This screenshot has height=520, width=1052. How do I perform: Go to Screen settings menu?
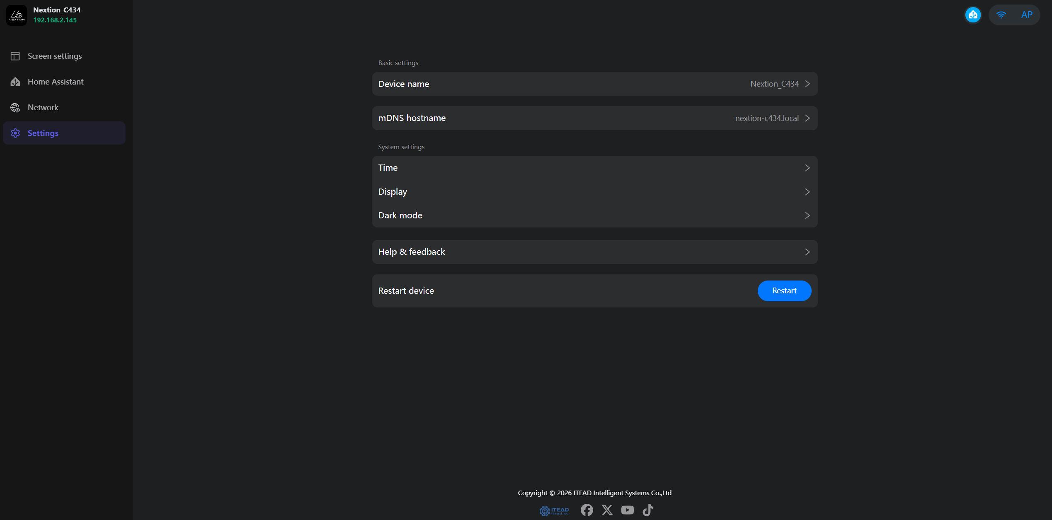pyautogui.click(x=64, y=56)
